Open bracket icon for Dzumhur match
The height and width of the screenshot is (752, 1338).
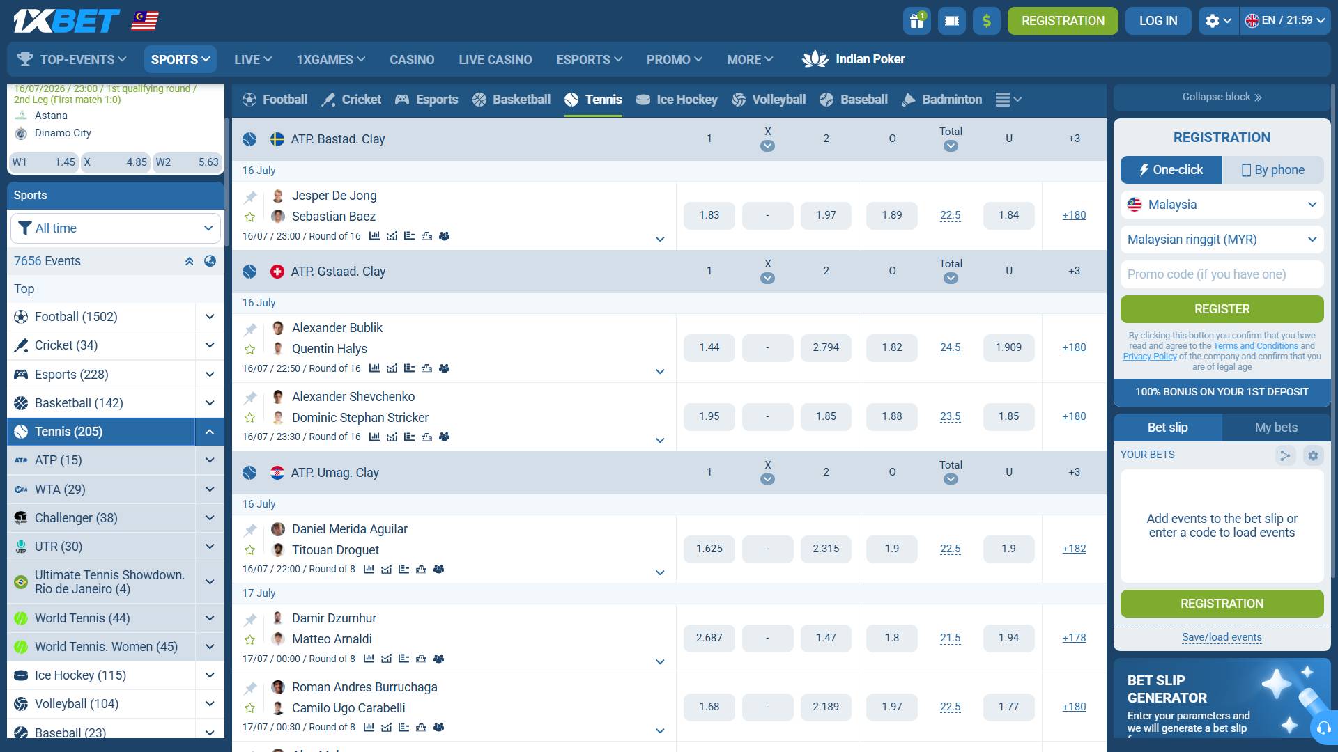point(421,659)
